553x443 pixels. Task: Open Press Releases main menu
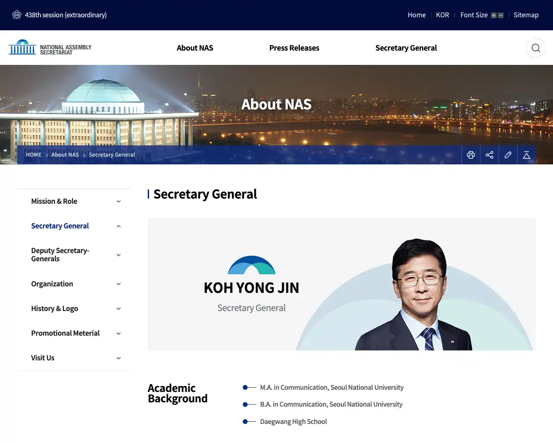(x=294, y=48)
